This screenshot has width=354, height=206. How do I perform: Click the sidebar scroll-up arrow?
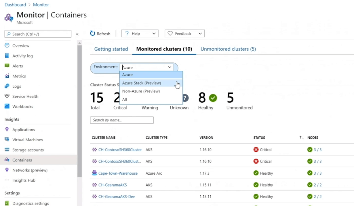(x=80, y=43)
